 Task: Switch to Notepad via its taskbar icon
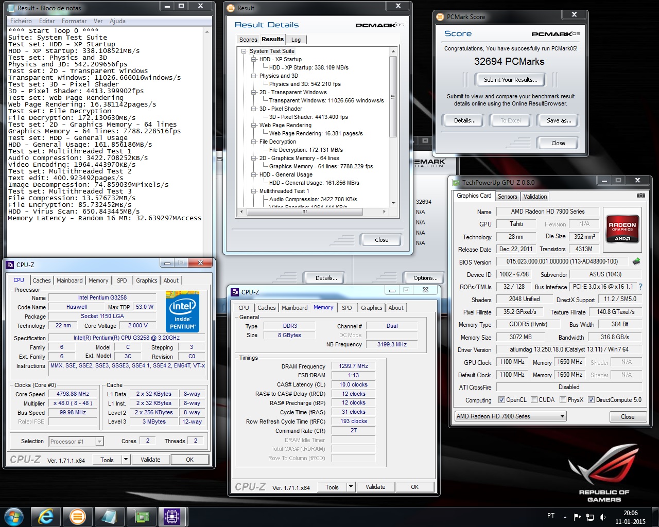(x=109, y=516)
